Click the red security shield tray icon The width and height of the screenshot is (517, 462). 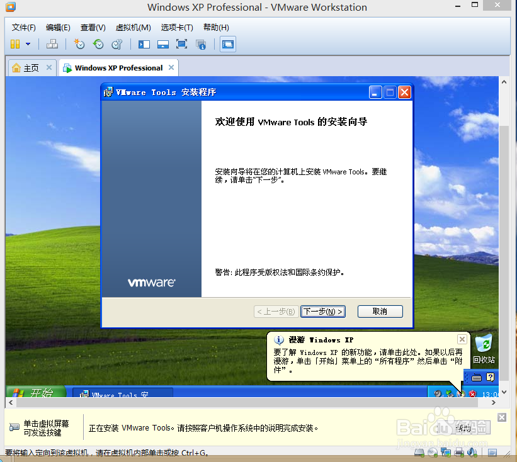pyautogui.click(x=472, y=393)
